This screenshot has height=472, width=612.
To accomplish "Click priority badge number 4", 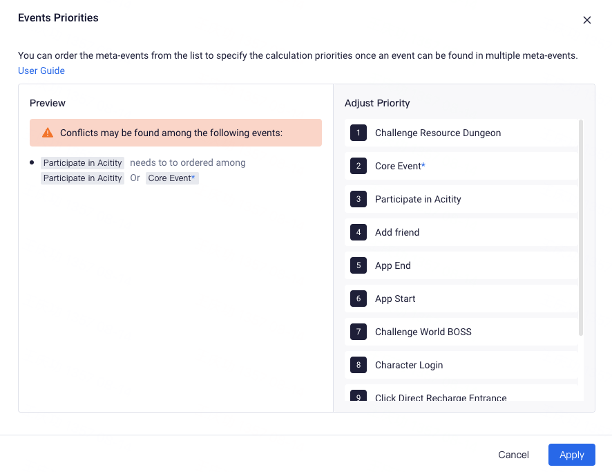I will (x=358, y=232).
